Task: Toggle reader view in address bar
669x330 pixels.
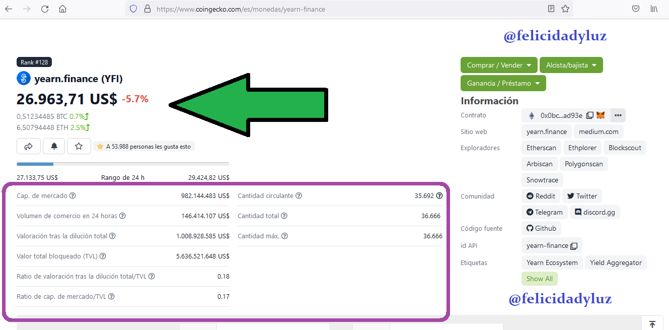Action: (x=551, y=9)
